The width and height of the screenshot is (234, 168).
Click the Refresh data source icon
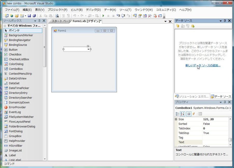coord(193,26)
